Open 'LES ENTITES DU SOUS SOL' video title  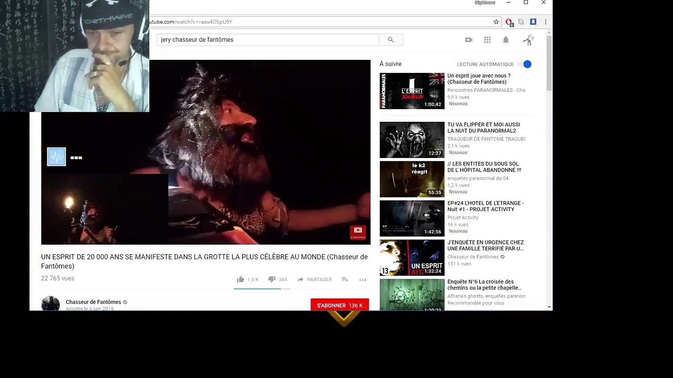484,167
